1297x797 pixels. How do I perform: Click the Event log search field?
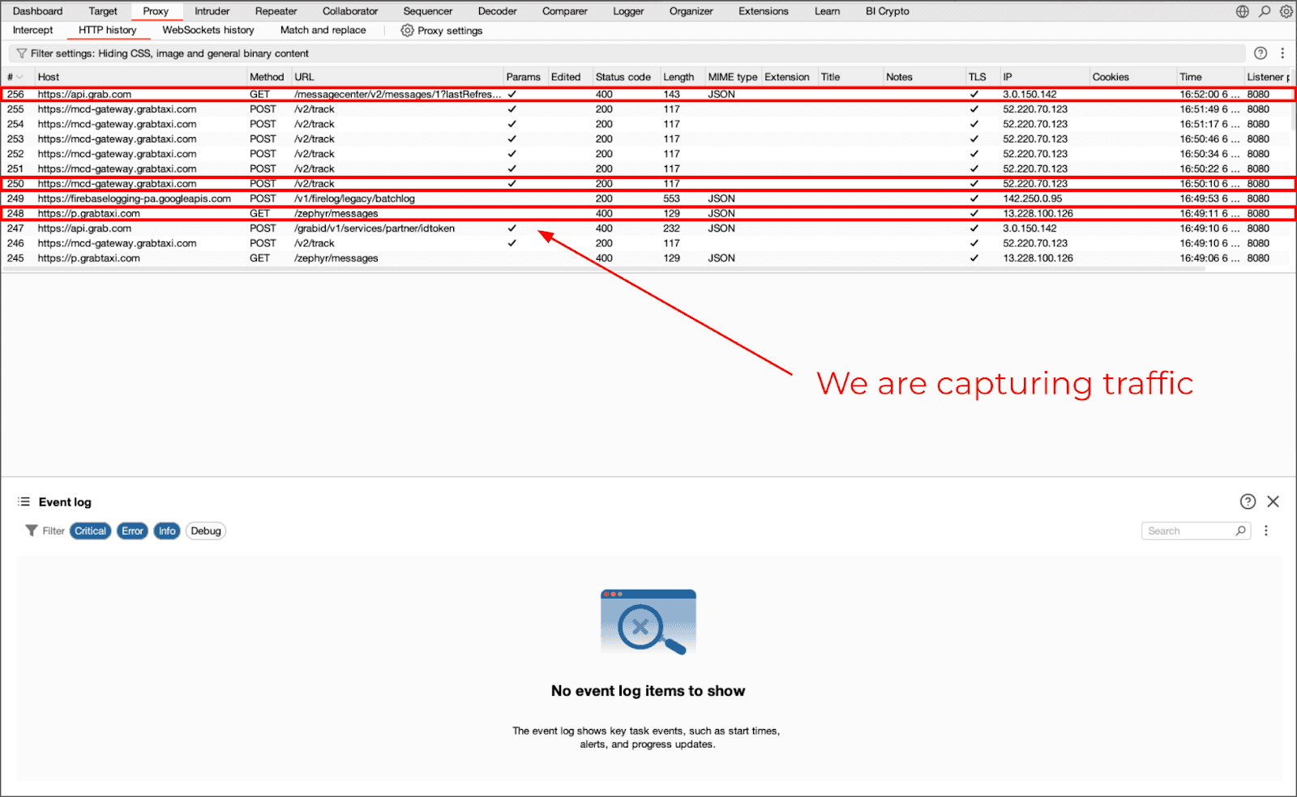1192,531
